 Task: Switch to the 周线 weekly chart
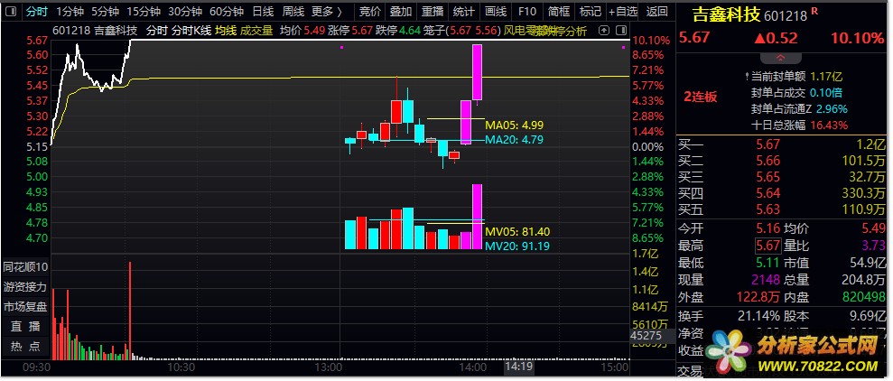293,11
